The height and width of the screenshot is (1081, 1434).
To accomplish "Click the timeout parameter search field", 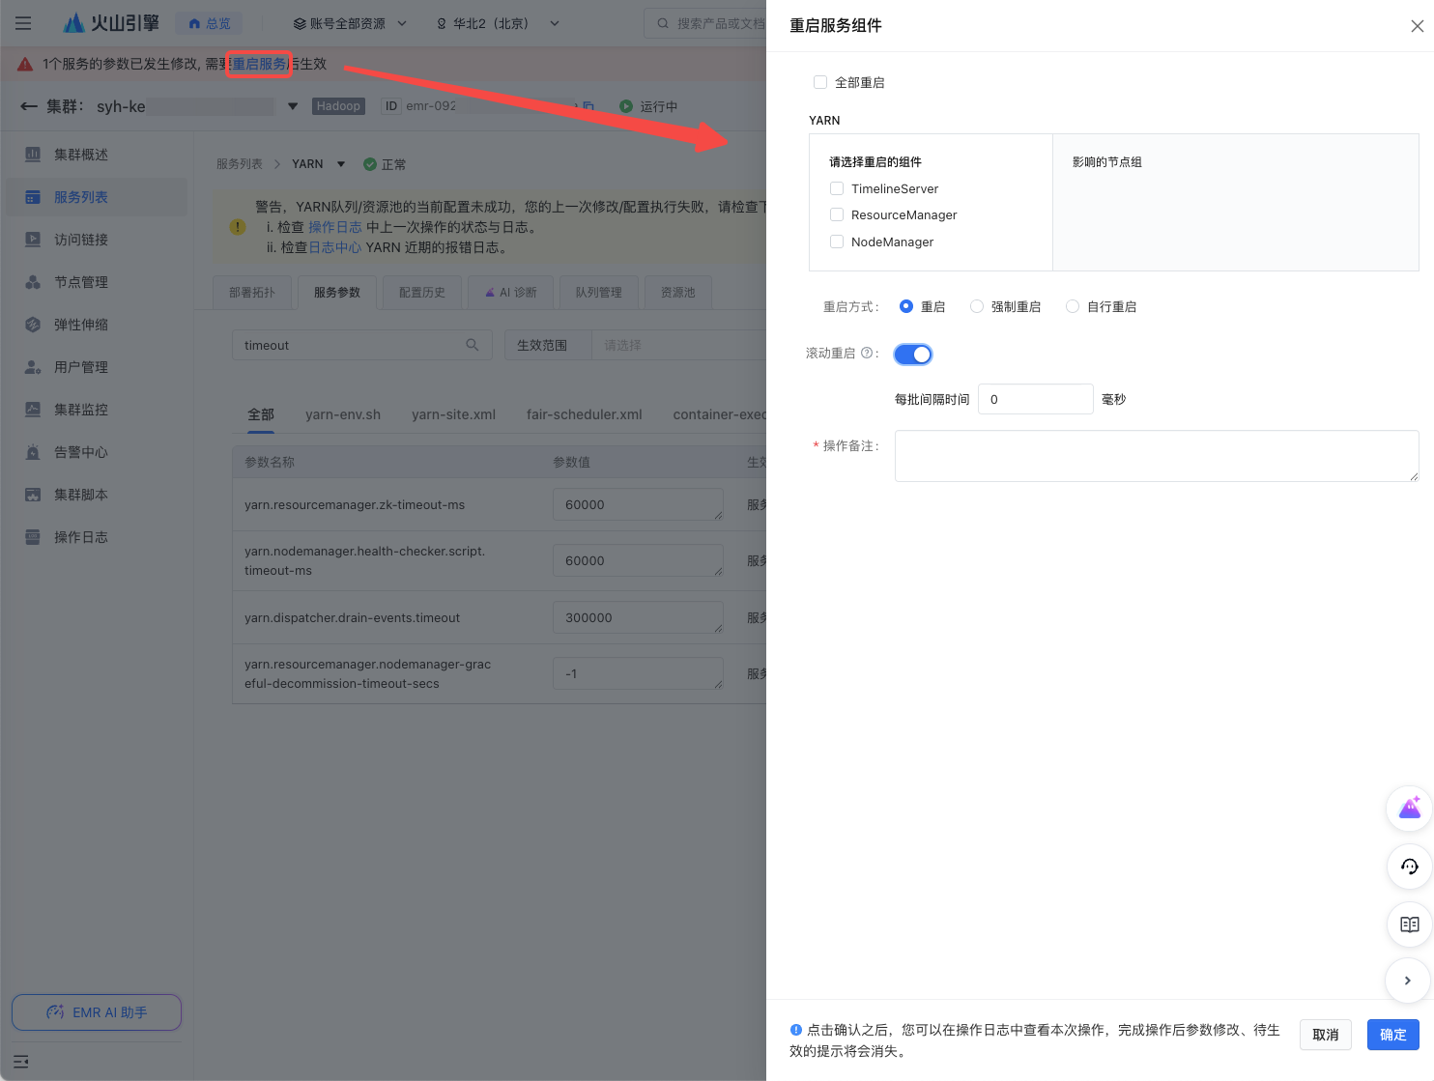I will pyautogui.click(x=362, y=345).
